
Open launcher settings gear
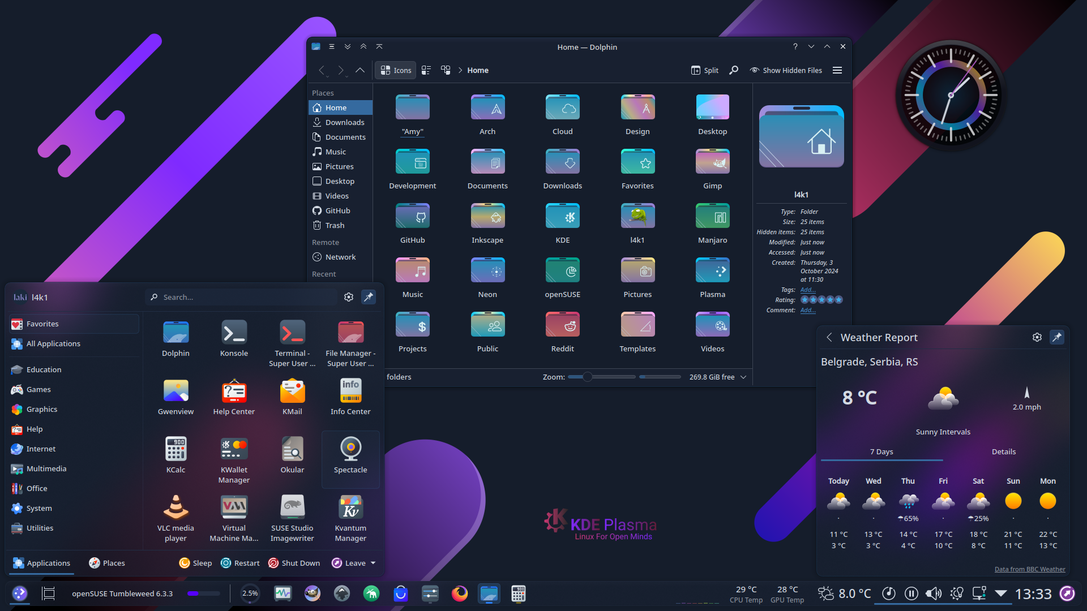[349, 297]
